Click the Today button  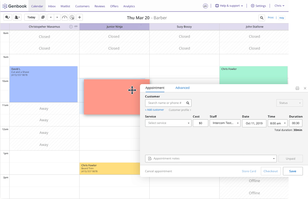point(31,17)
